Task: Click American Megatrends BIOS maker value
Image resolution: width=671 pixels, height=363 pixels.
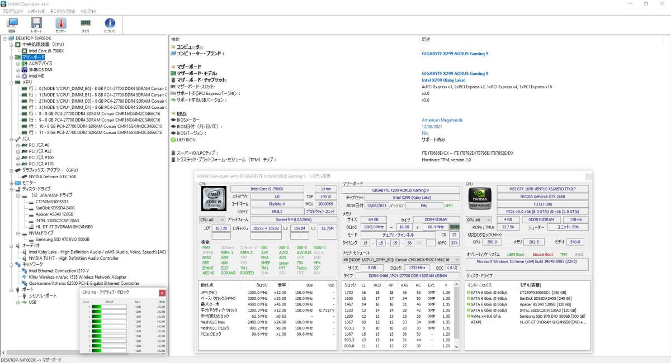Action: click(442, 120)
